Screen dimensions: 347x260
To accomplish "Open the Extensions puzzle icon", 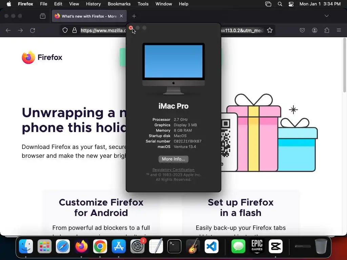I will click(327, 30).
